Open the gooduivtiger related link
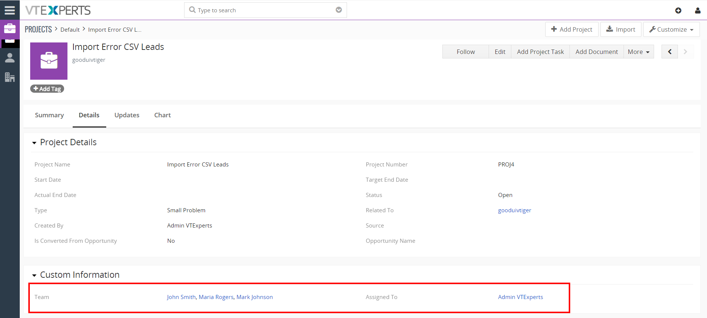Image resolution: width=707 pixels, height=318 pixels. pyautogui.click(x=514, y=210)
